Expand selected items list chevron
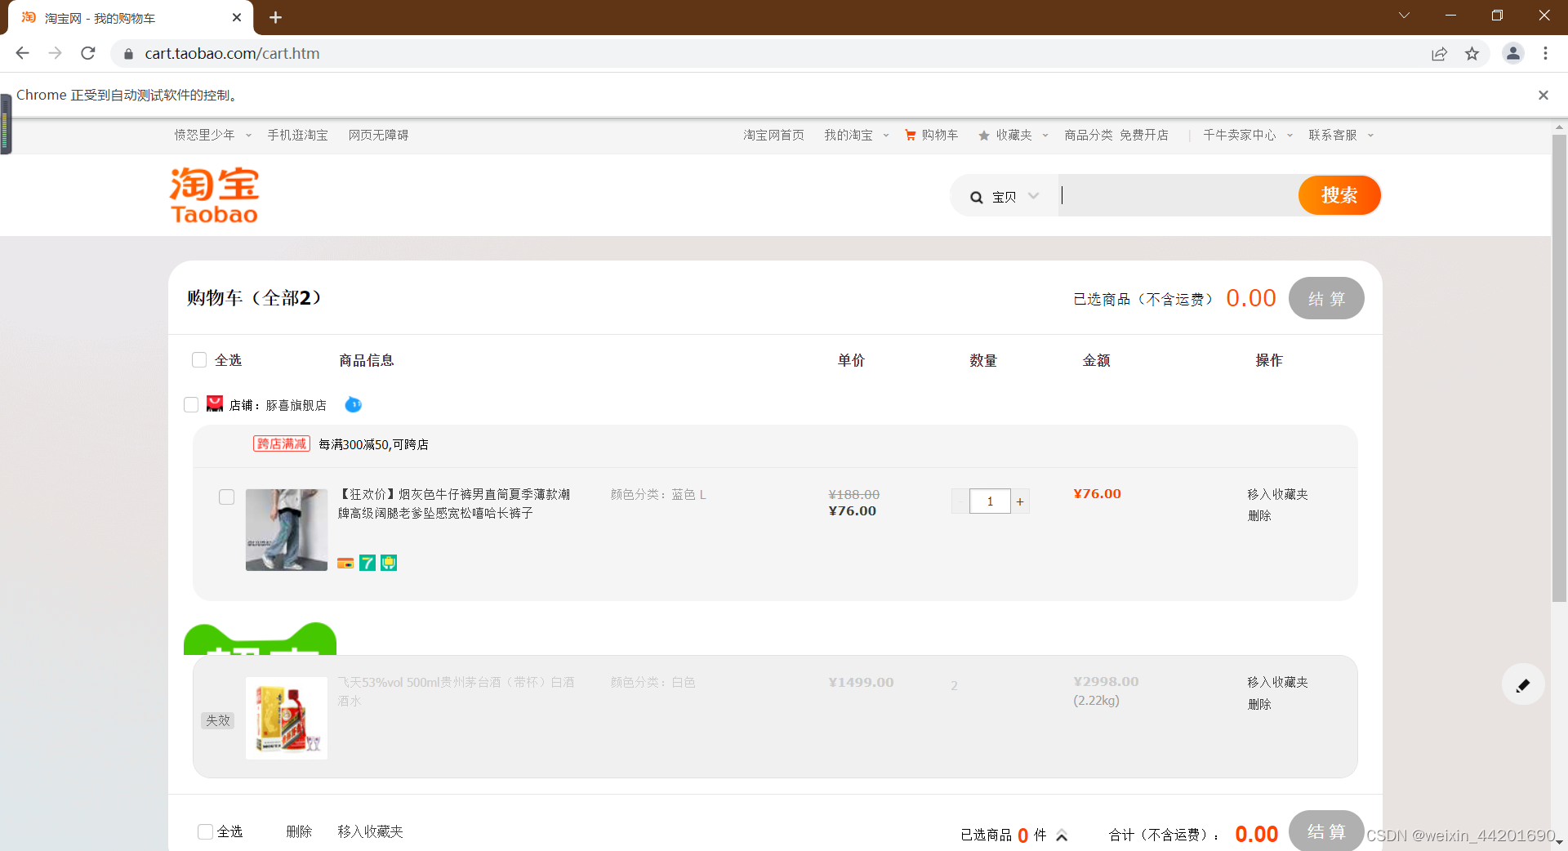Viewport: 1568px width, 851px height. [x=1062, y=835]
